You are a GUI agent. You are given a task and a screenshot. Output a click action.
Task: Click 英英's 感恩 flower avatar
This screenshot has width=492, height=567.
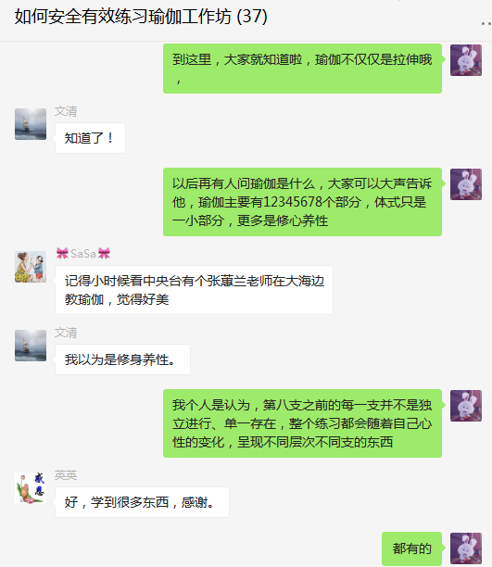[x=31, y=488]
